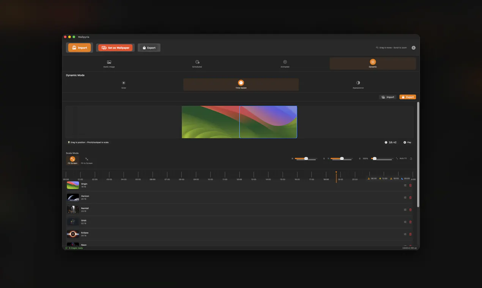The height and width of the screenshot is (288, 482).
Task: Click the Horizon wallpaper thumbnail
Action: click(x=73, y=197)
